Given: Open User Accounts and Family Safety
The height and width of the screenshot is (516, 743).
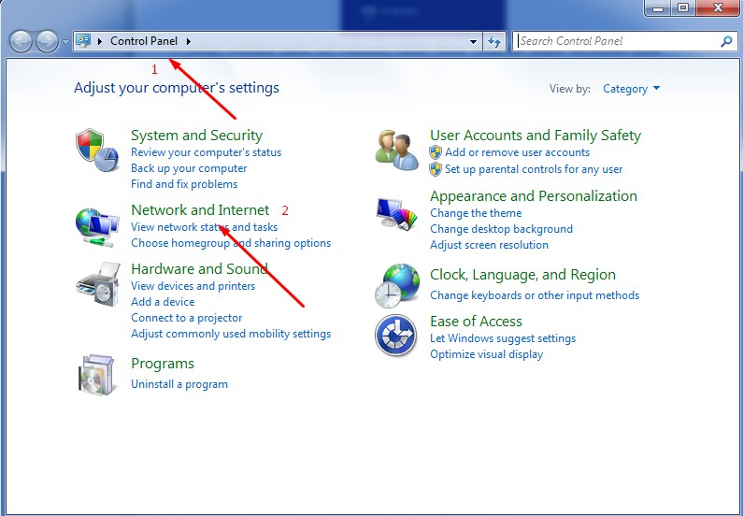Looking at the screenshot, I should (536, 135).
